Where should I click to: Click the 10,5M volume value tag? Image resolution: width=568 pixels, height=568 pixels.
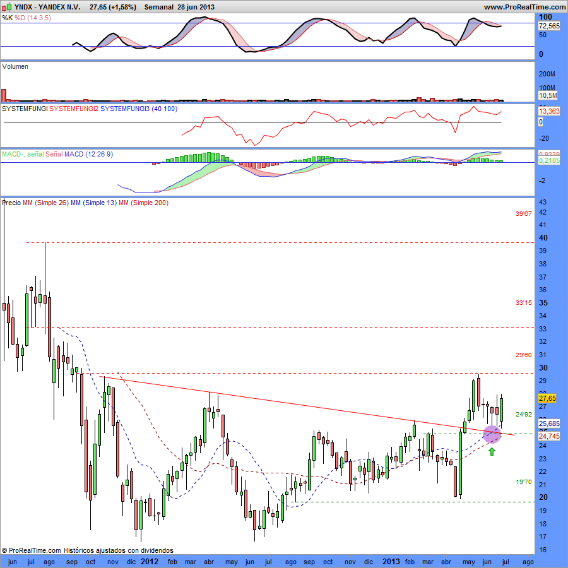point(548,95)
